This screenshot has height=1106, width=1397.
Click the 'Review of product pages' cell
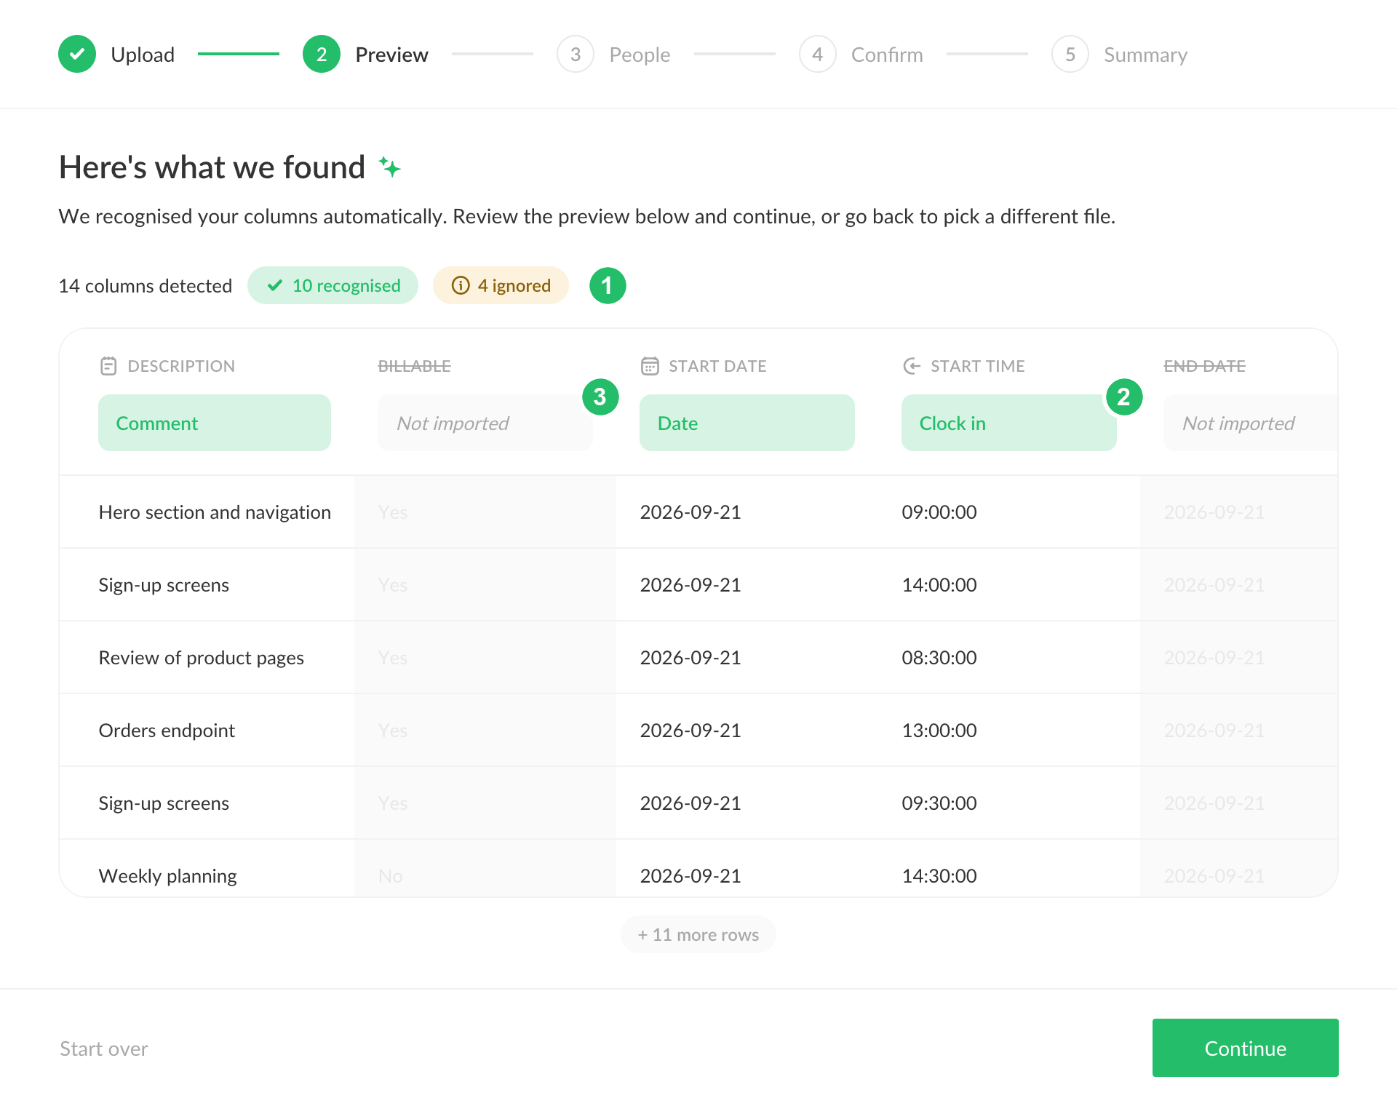202,658
